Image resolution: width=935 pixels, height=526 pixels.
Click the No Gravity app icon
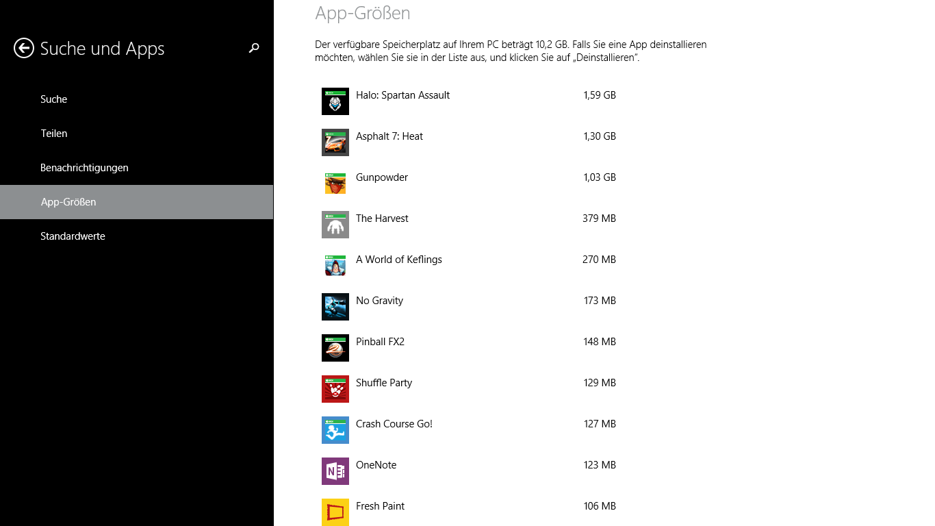point(335,307)
